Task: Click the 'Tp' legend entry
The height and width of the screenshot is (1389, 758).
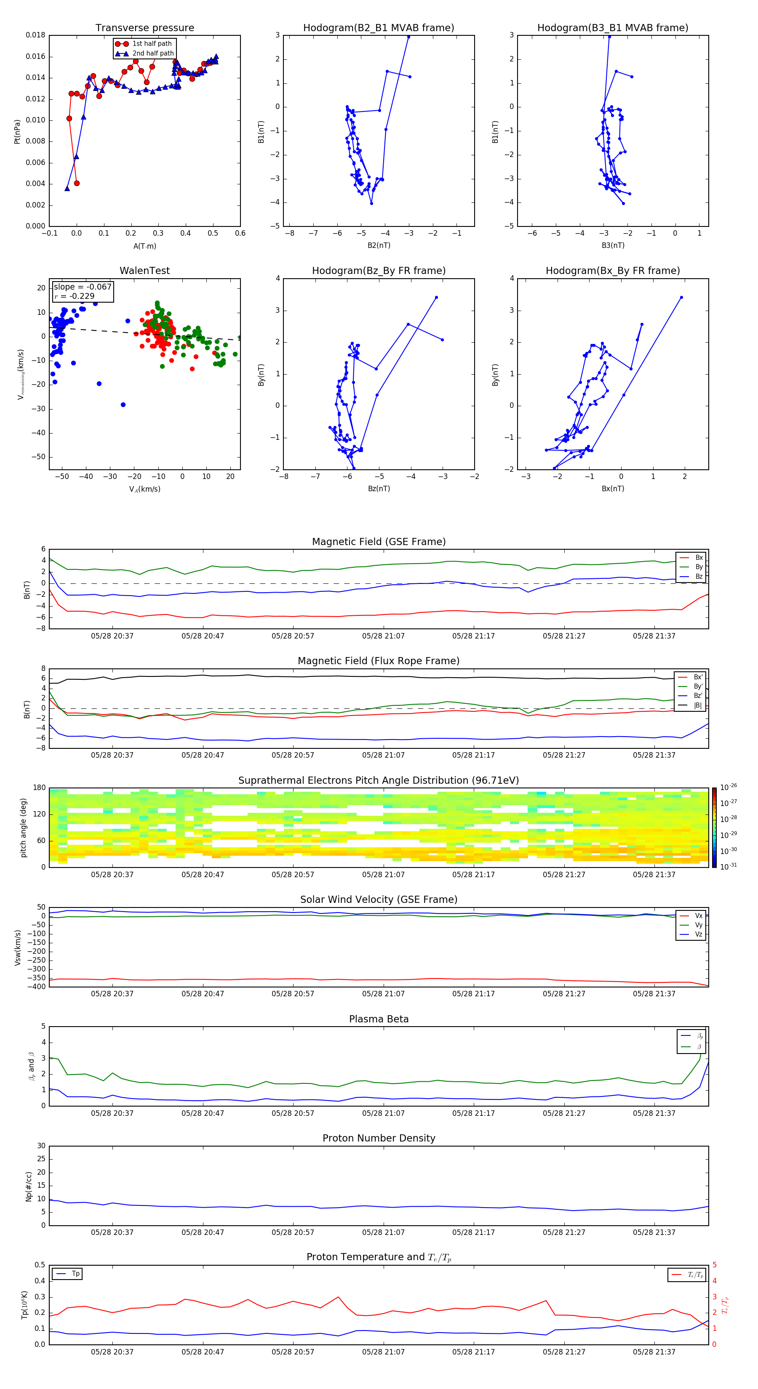Action: click(x=67, y=1274)
